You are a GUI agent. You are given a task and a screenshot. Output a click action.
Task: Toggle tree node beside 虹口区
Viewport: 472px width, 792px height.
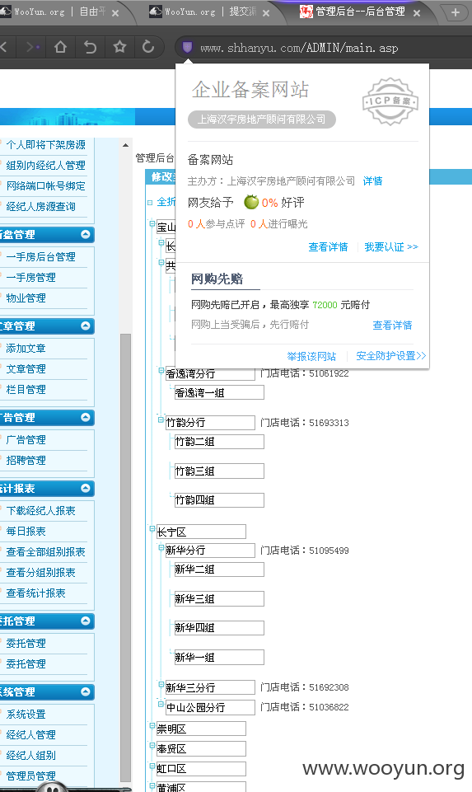point(152,766)
